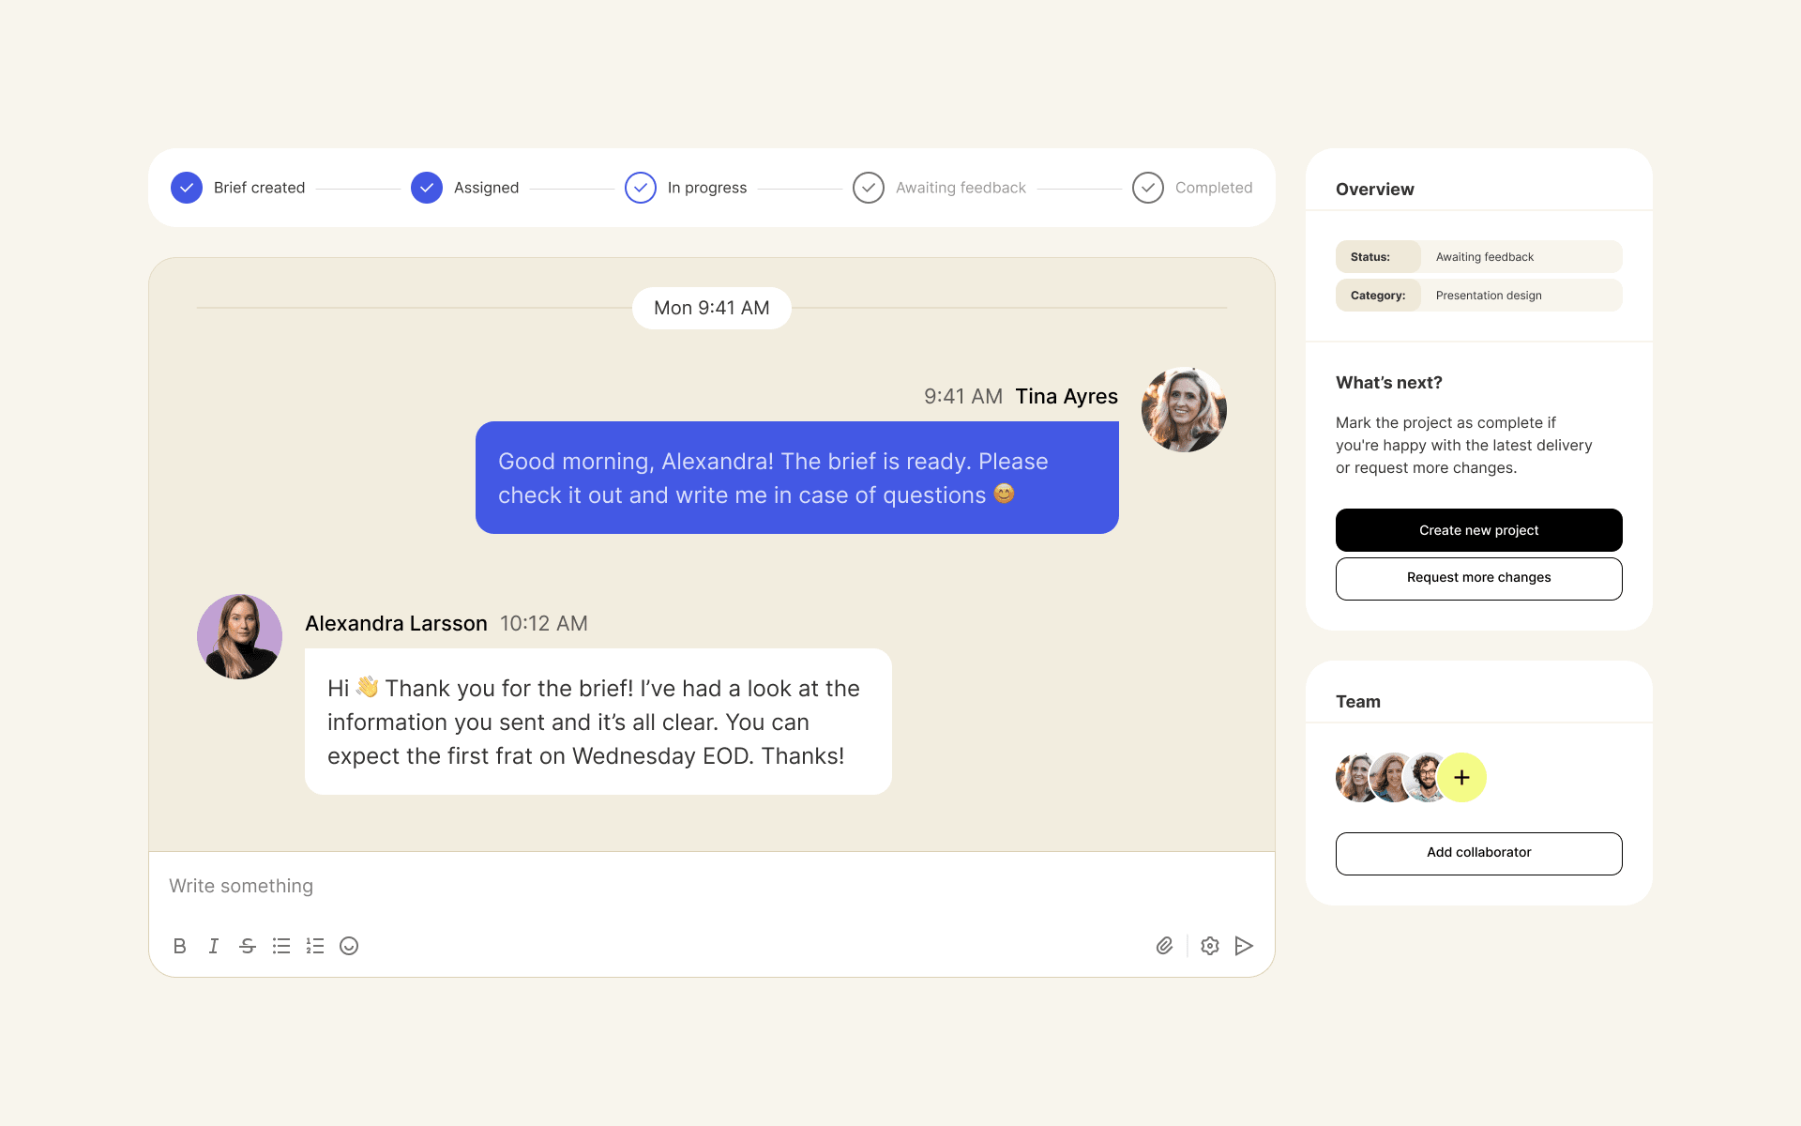Toggle the Brief created step checkmark
The image size is (1801, 1126).
point(187,188)
